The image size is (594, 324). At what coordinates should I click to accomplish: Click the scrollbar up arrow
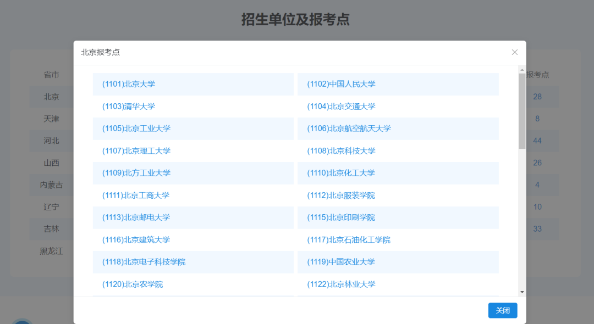[522, 70]
